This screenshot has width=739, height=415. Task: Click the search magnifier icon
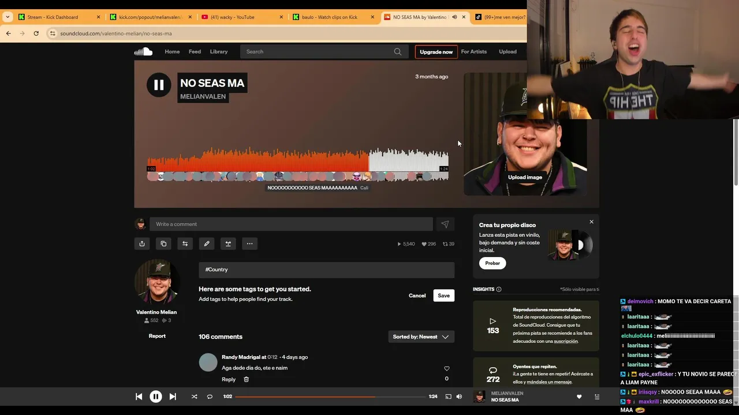tap(398, 52)
